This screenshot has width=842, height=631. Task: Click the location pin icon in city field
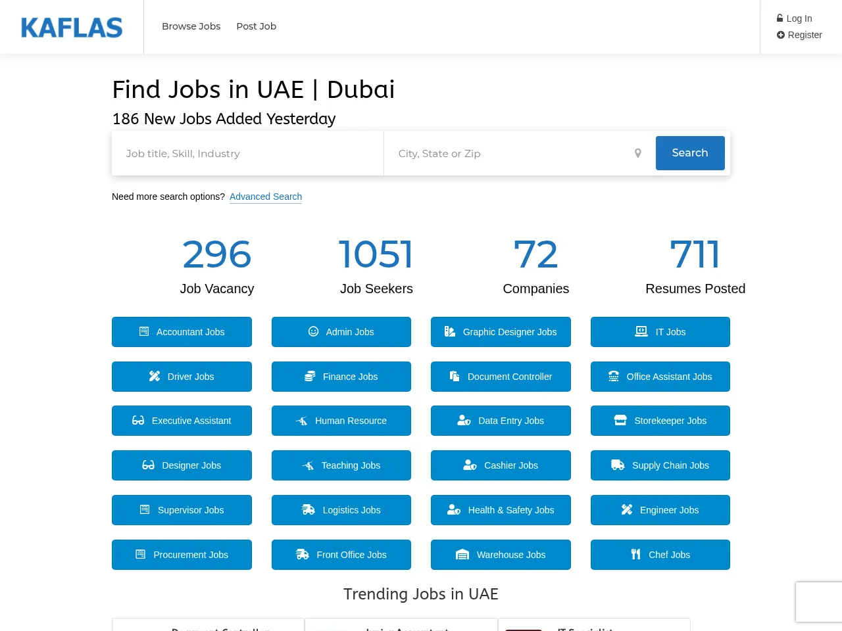point(637,153)
